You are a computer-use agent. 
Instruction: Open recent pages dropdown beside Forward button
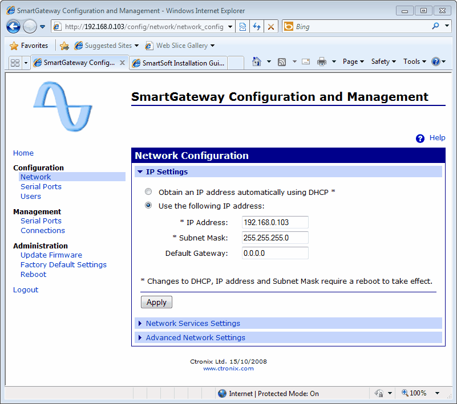43,27
